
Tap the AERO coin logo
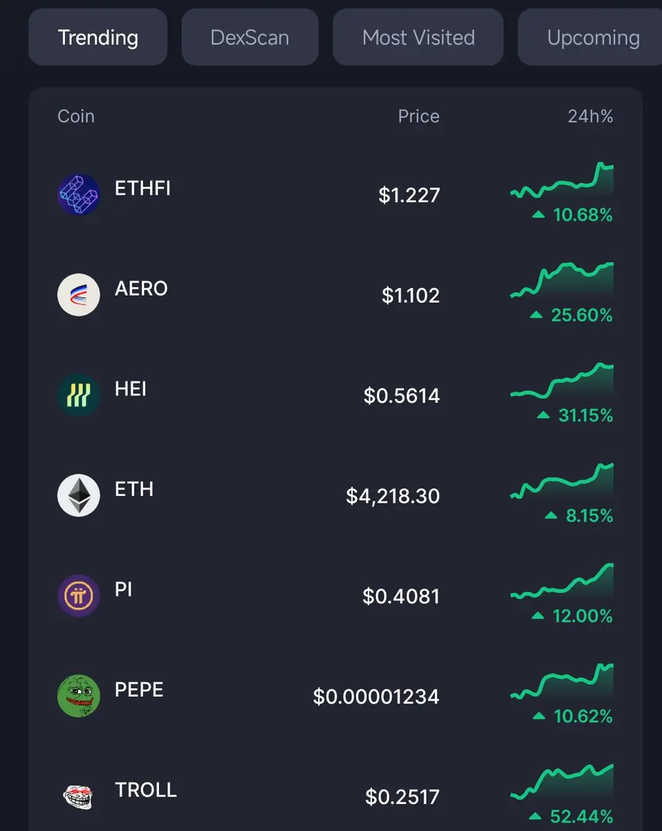78,295
